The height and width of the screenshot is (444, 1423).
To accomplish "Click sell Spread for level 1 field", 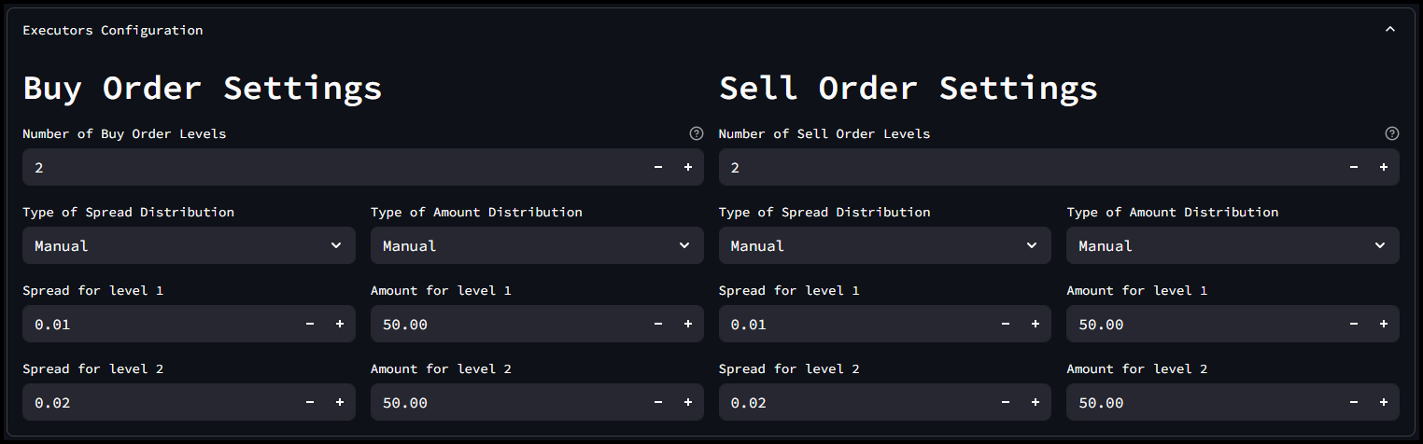I will tap(850, 325).
